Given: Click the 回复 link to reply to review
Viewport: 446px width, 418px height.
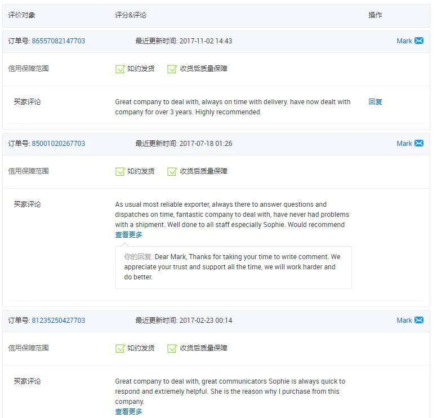Looking at the screenshot, I should (x=375, y=102).
